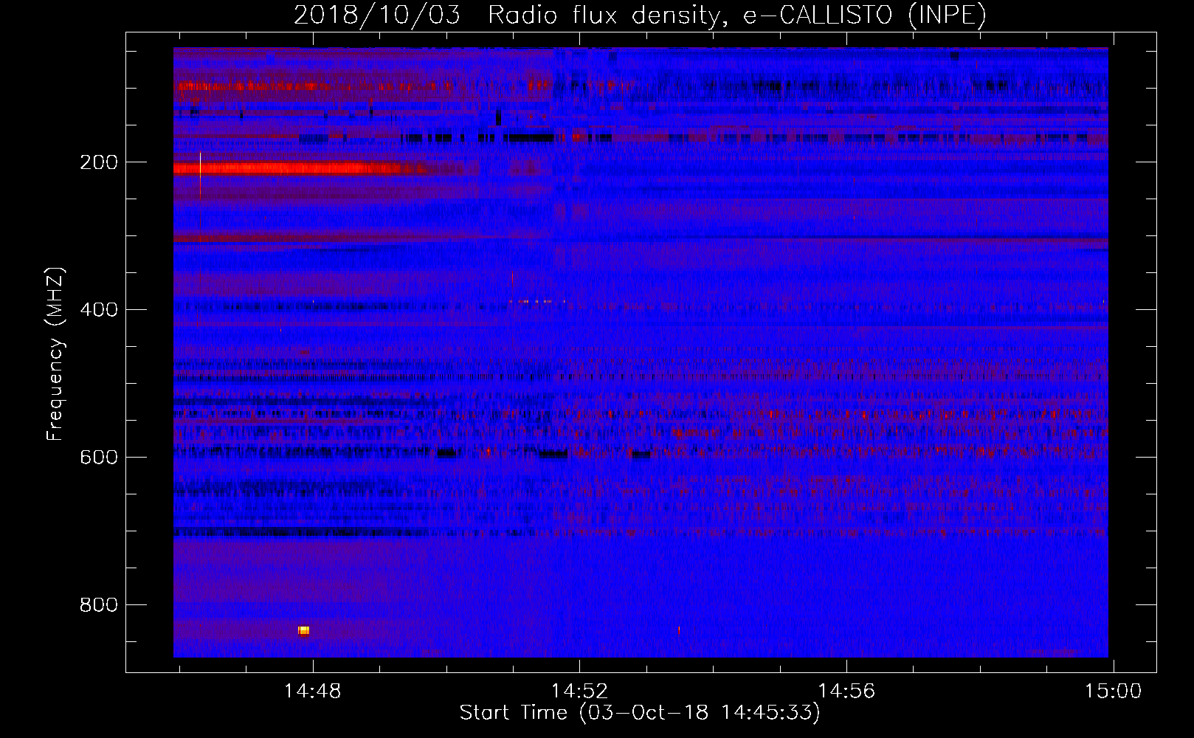
Task: Click the 14:48 time tick label
Action: point(313,692)
